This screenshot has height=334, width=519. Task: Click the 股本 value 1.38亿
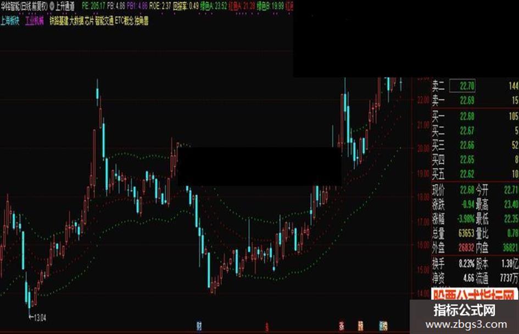[x=510, y=264]
